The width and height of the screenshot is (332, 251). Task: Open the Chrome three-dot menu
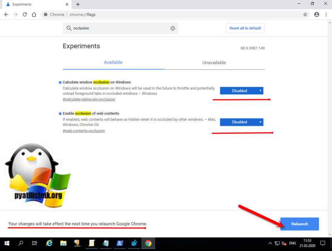[326, 15]
